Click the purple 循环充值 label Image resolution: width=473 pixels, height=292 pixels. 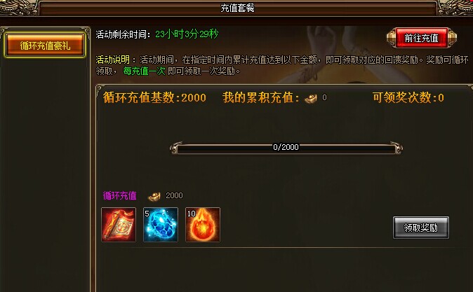120,195
